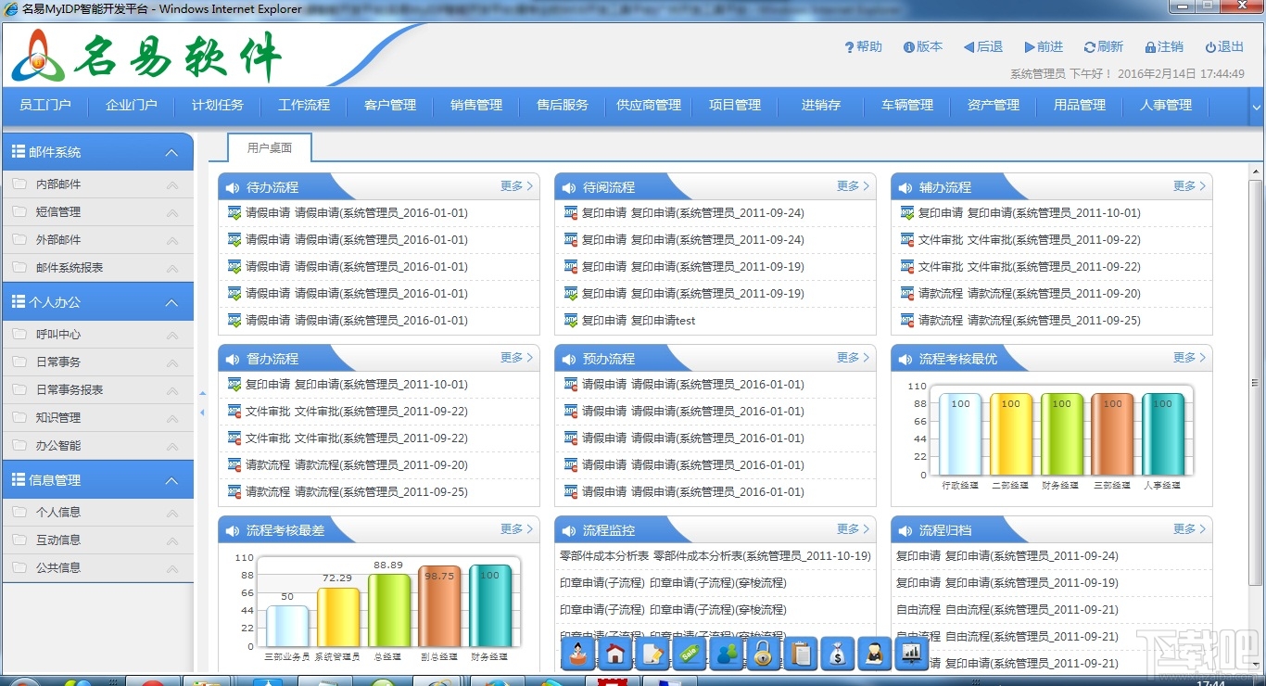This screenshot has width=1266, height=686.
Task: Open the 进销存 navigation menu
Action: click(x=821, y=106)
